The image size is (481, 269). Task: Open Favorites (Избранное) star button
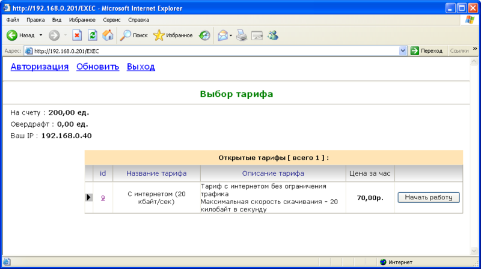(x=173, y=35)
